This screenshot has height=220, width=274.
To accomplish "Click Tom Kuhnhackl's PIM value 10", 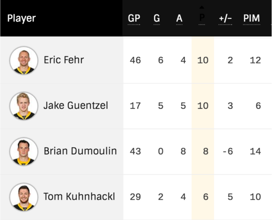I will tap(255, 197).
